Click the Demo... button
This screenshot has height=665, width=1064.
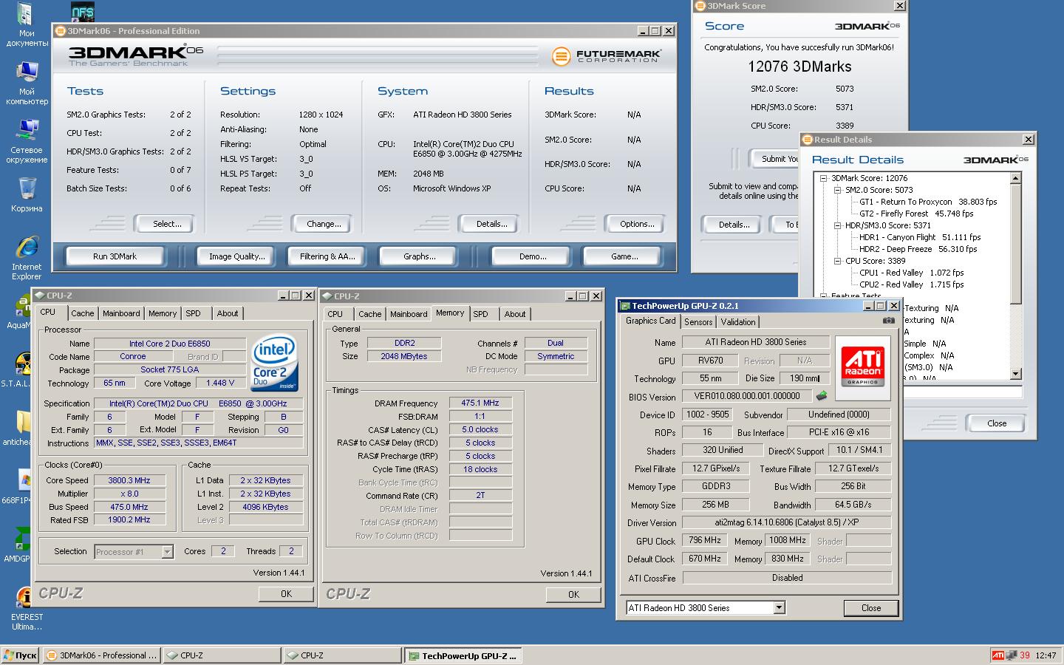533,256
